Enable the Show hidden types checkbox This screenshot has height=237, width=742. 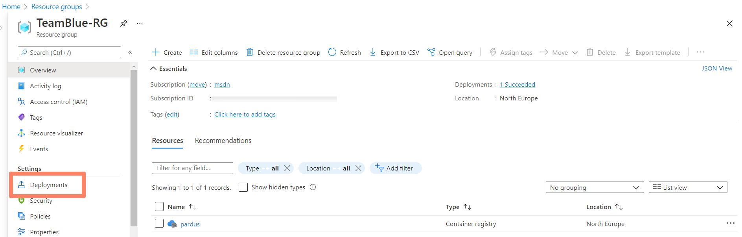pos(243,187)
